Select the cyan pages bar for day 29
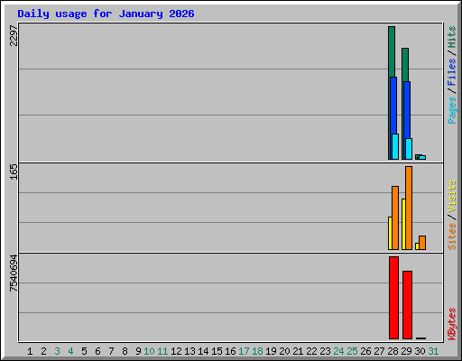This screenshot has width=462, height=361. pos(409,149)
